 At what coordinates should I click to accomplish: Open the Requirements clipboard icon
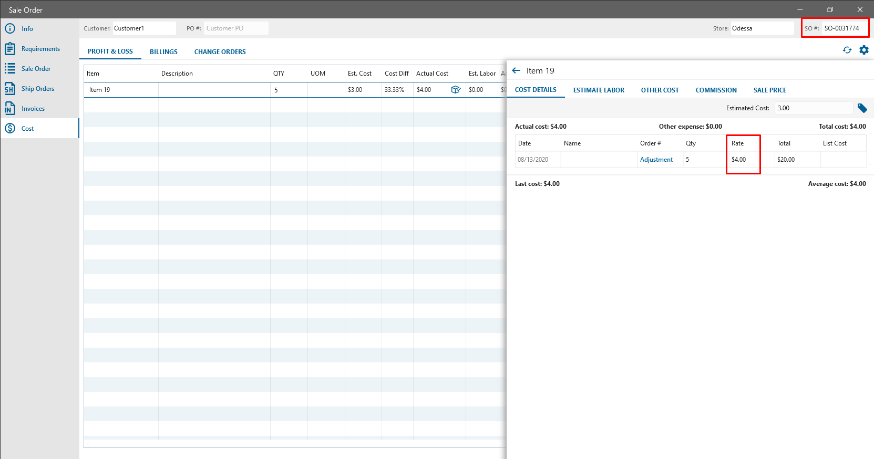tap(10, 49)
